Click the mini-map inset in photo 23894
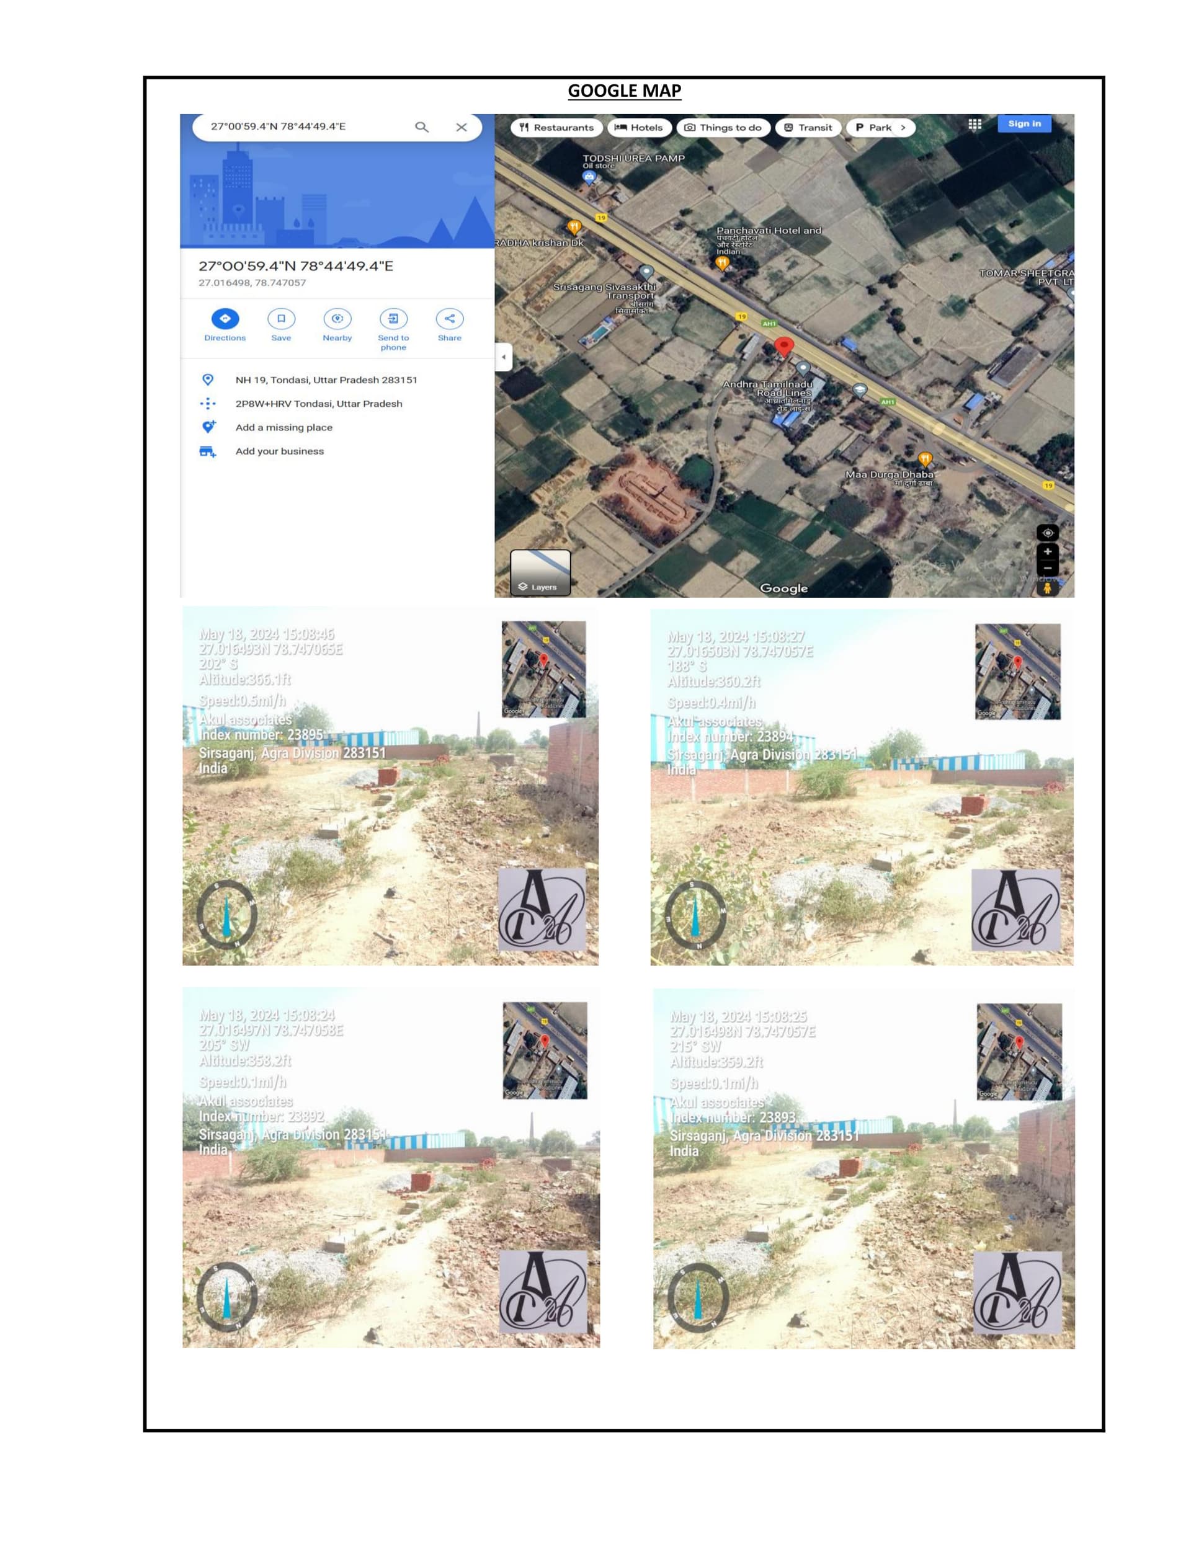Viewport: 1191px width, 1541px height. [x=1017, y=671]
